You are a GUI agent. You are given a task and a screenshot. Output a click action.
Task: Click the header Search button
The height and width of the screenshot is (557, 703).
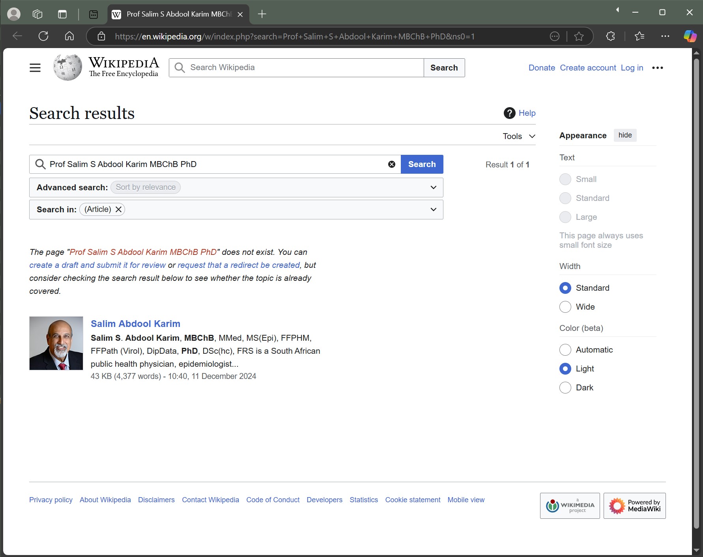[x=444, y=68]
